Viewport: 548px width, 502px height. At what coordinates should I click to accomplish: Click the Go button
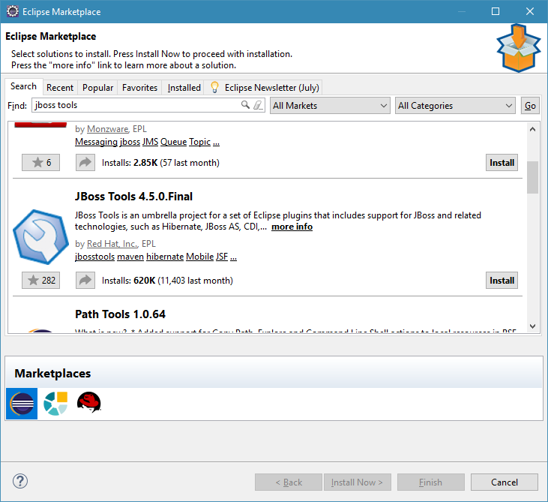[530, 106]
